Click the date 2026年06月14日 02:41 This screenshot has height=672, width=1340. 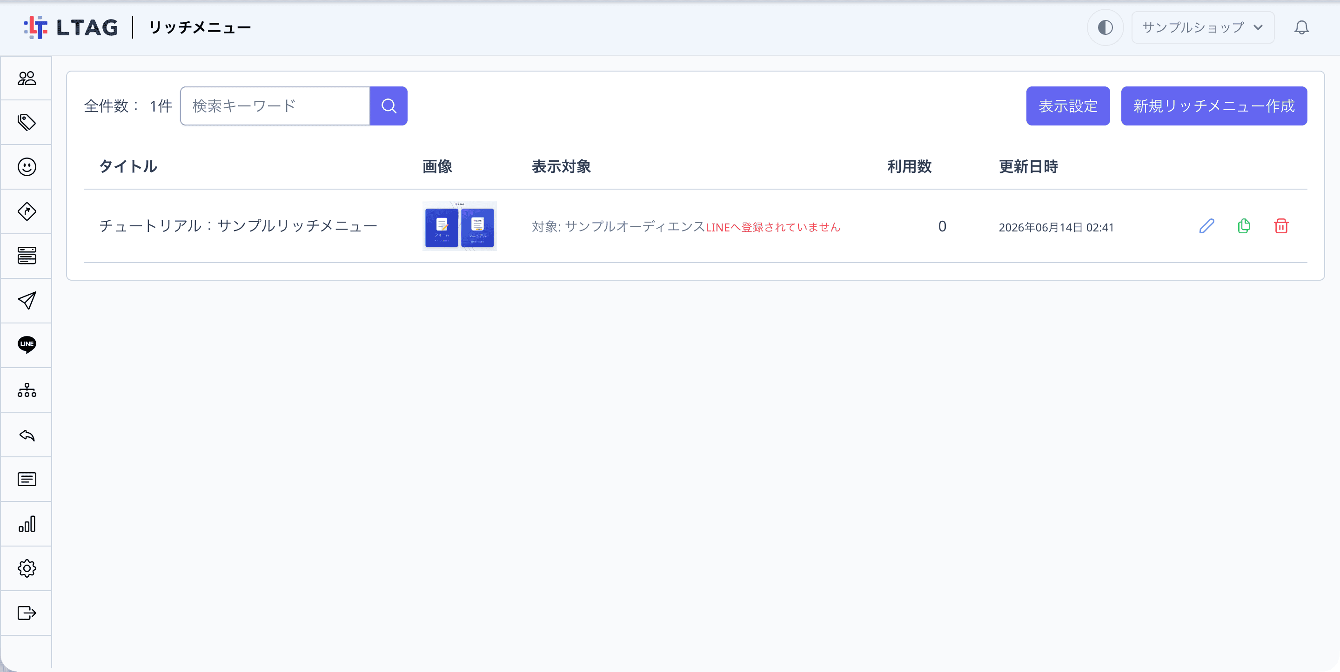click(1056, 227)
